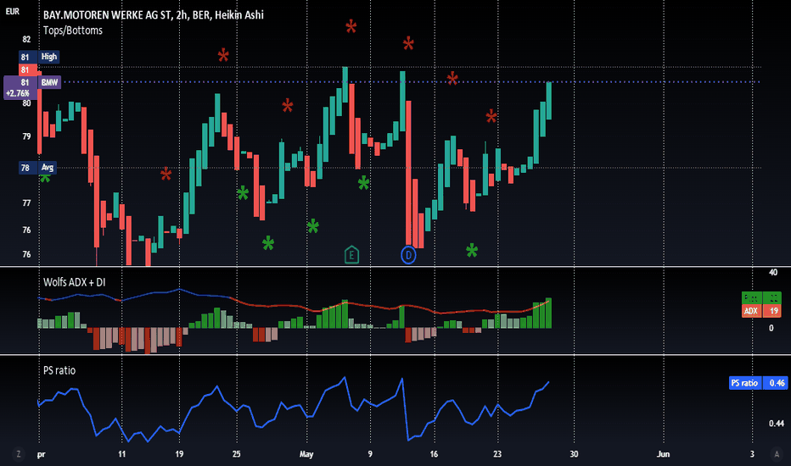
Task: Click the 'May' date on the time axis
Action: point(306,454)
